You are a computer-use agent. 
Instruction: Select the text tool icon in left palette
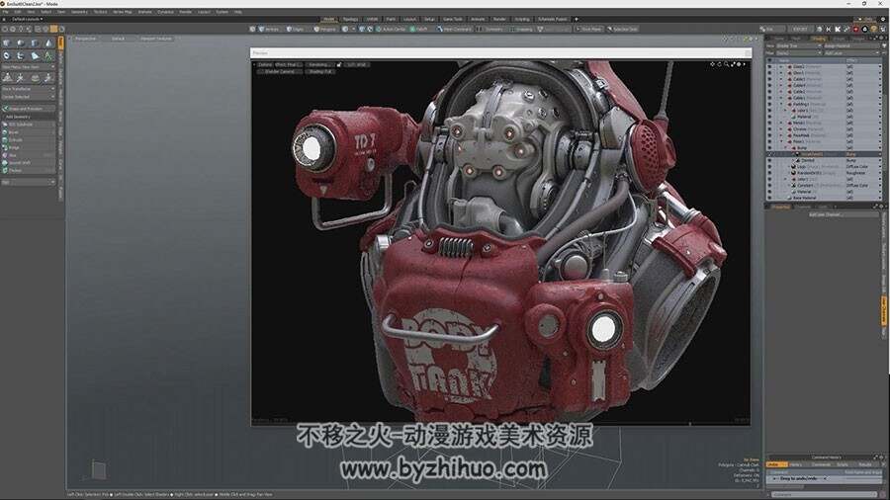click(x=48, y=55)
